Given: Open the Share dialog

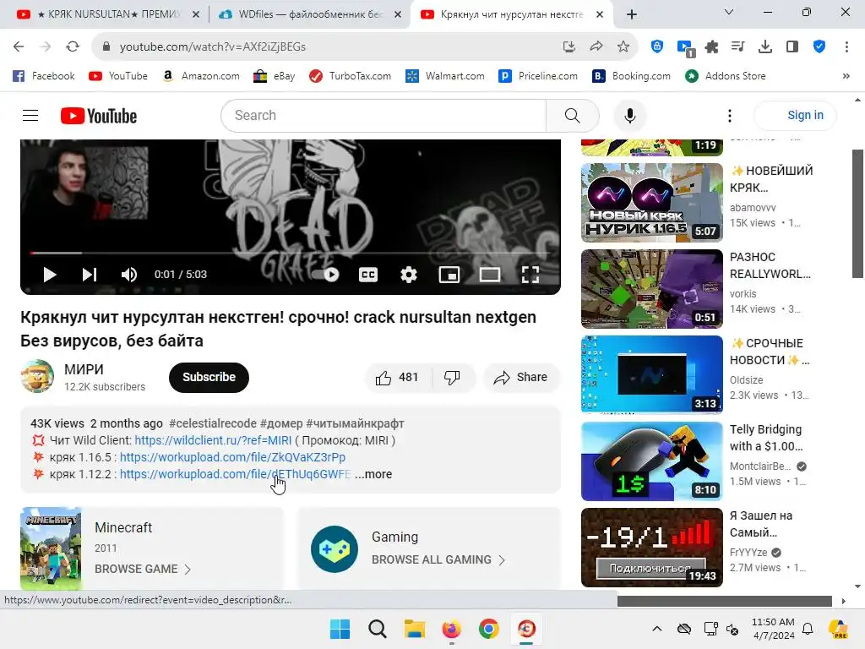Looking at the screenshot, I should coord(521,378).
